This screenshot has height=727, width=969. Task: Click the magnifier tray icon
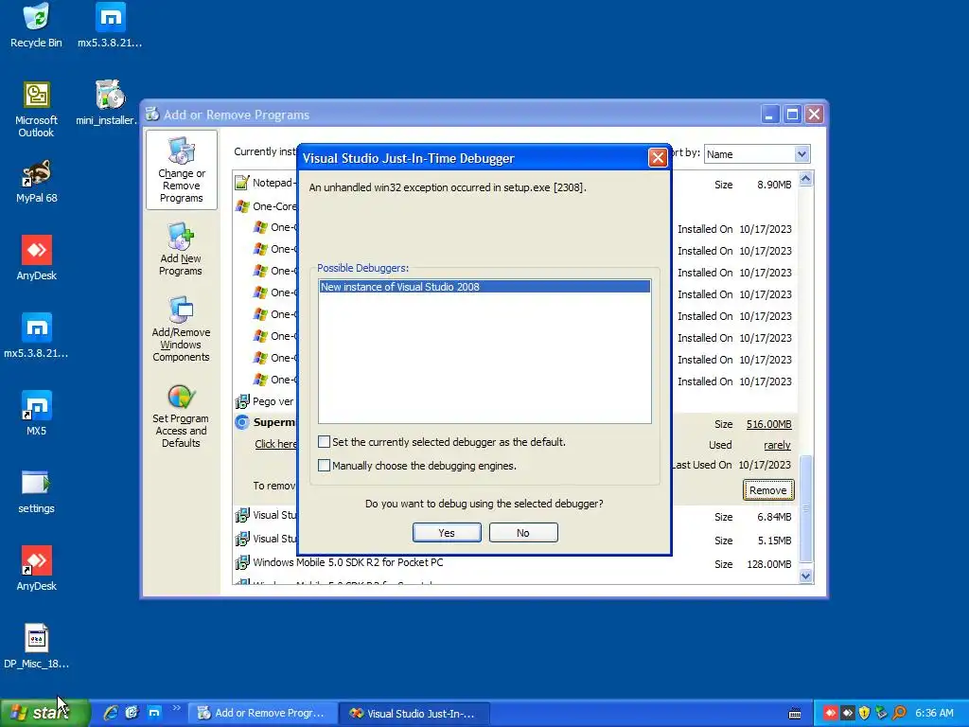click(899, 713)
